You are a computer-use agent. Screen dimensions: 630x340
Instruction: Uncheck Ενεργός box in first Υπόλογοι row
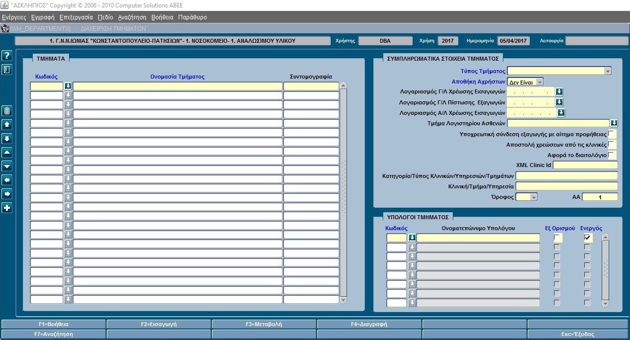tap(588, 238)
